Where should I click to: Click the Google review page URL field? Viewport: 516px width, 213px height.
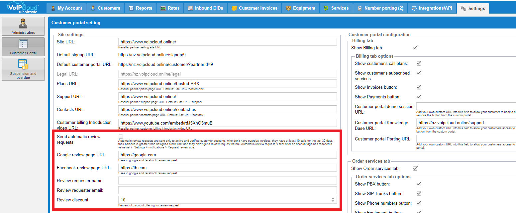tap(227, 155)
